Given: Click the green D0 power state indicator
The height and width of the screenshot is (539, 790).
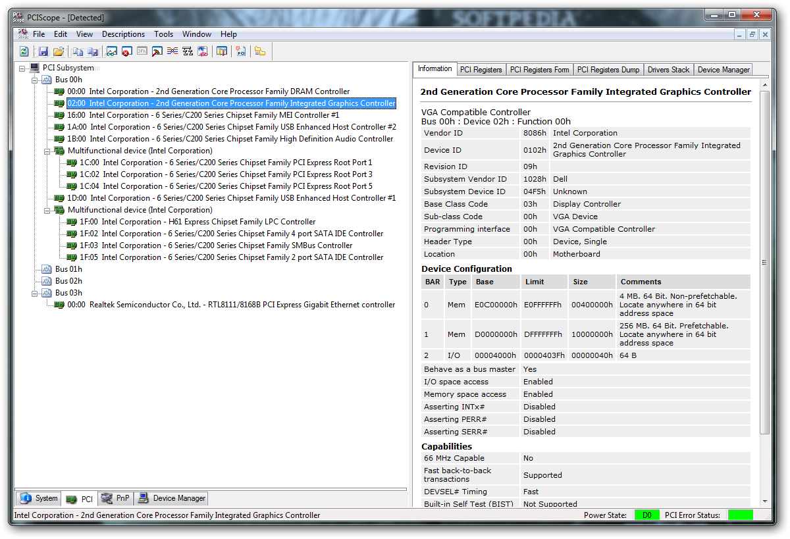Looking at the screenshot, I should point(646,515).
